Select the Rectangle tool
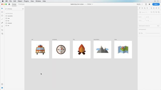The width and height of the screenshot is (161, 90). tap(2, 12)
